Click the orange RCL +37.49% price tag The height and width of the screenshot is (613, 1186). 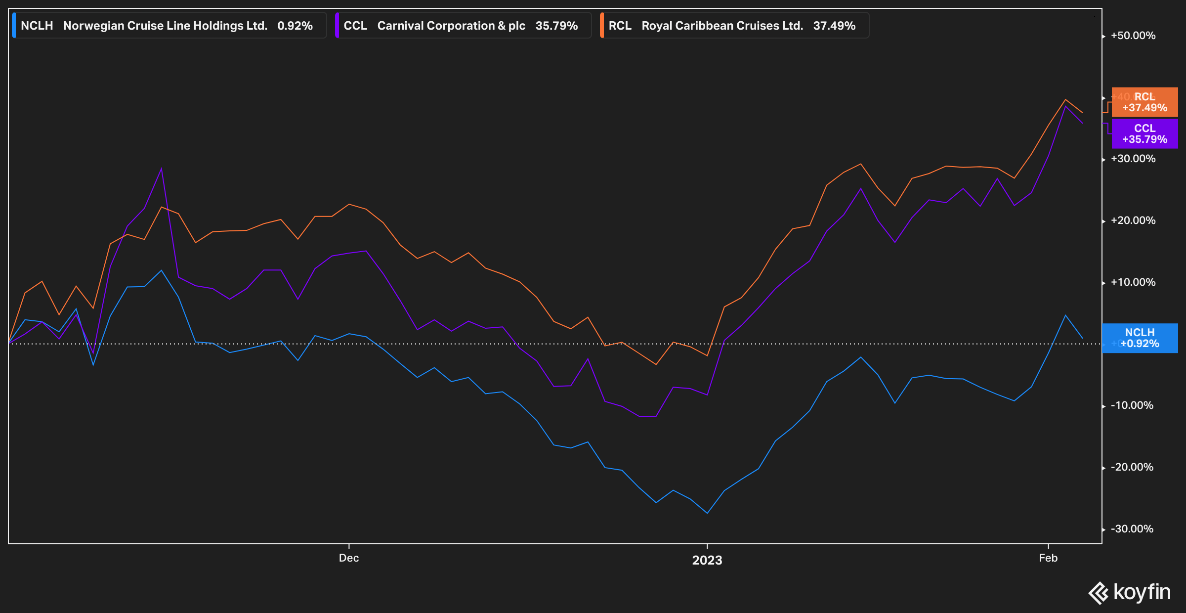1144,102
